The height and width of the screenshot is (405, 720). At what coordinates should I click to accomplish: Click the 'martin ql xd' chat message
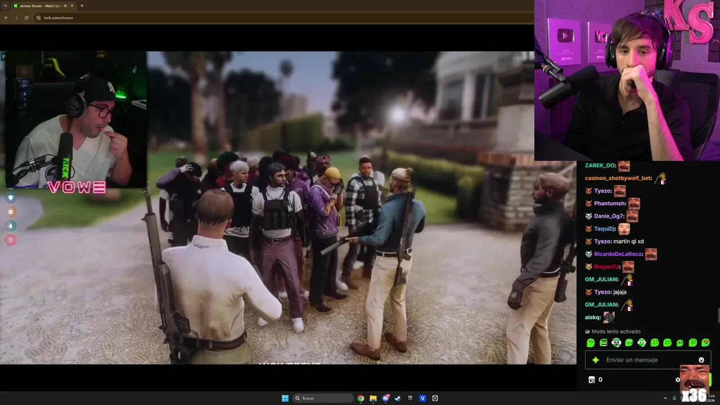628,241
